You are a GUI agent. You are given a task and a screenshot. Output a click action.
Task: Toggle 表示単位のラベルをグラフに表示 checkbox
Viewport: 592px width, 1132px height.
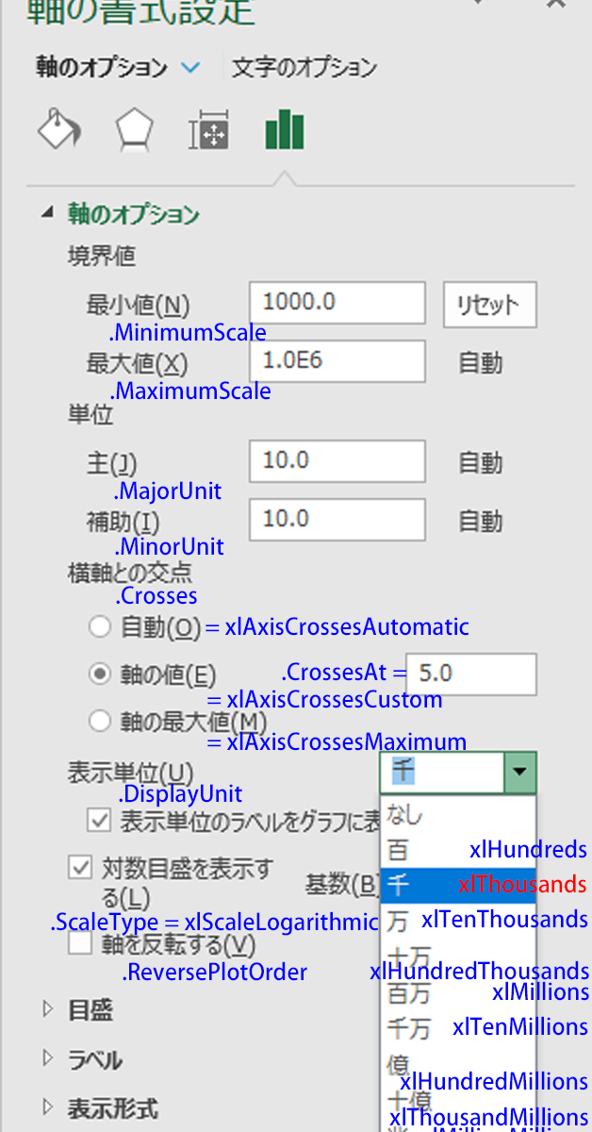point(99,821)
